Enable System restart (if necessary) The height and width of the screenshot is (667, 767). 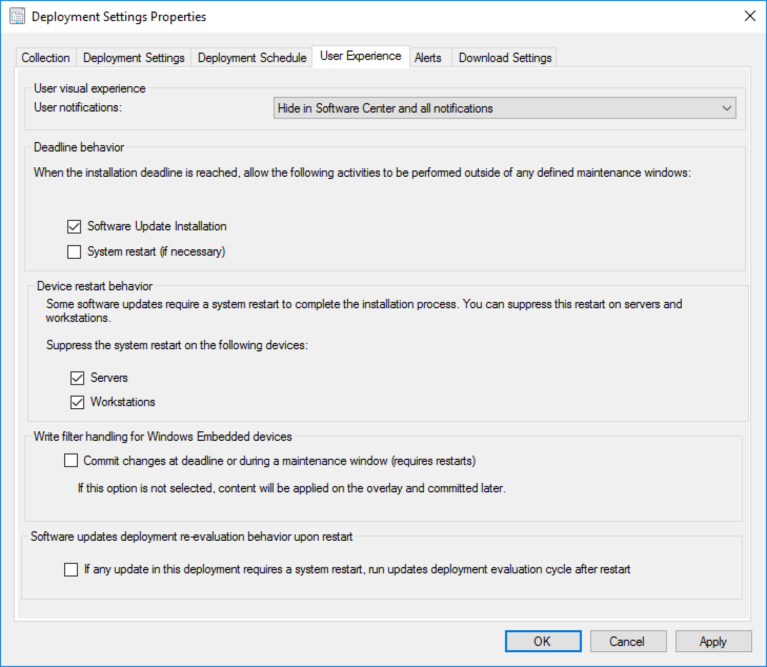coord(73,251)
